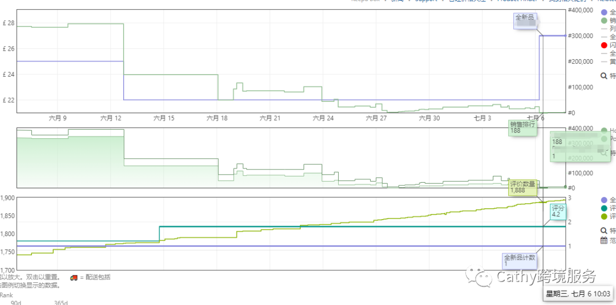Click the 全新品 tooltip on the price chart

tap(525, 21)
